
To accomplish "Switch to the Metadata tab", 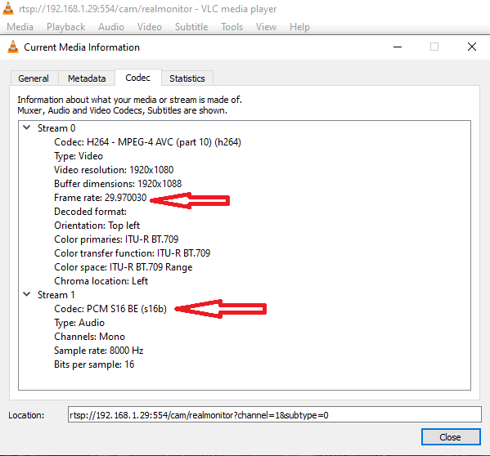I will [x=87, y=78].
